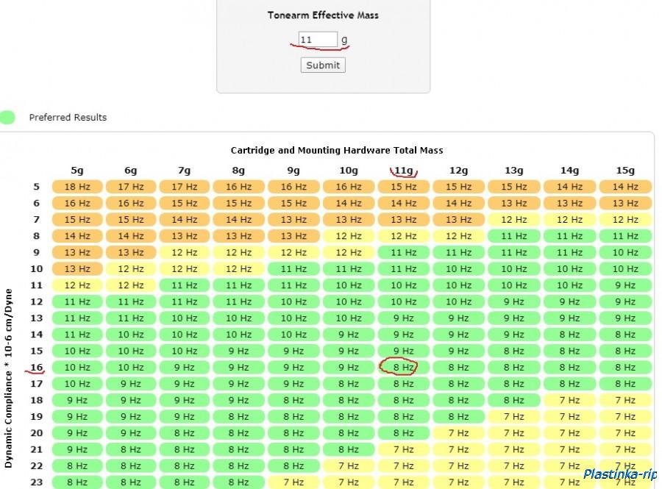Screen dimensions: 662x489
Task: Click the Preferred Results legend label
Action: tap(68, 118)
